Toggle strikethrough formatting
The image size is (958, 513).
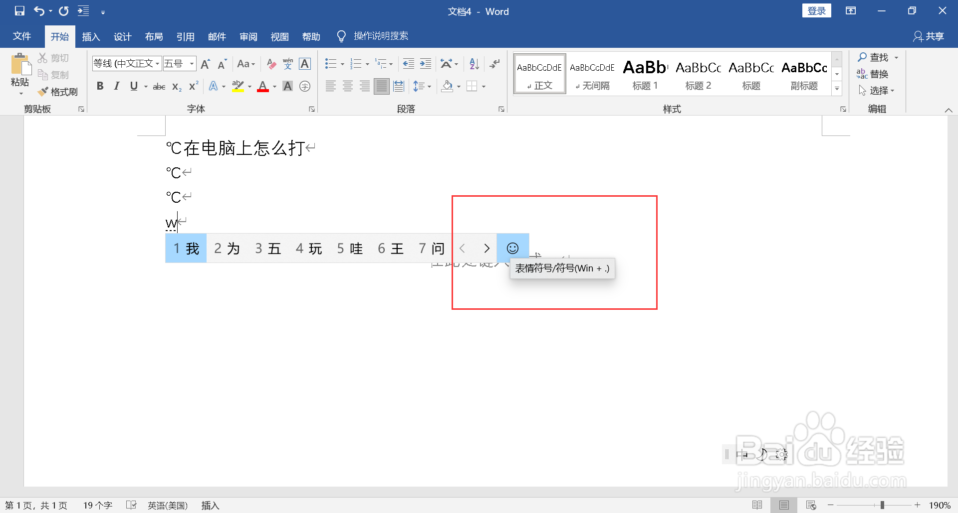coord(159,86)
